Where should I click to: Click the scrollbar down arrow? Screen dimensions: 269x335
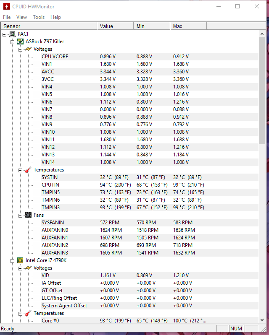point(262,320)
